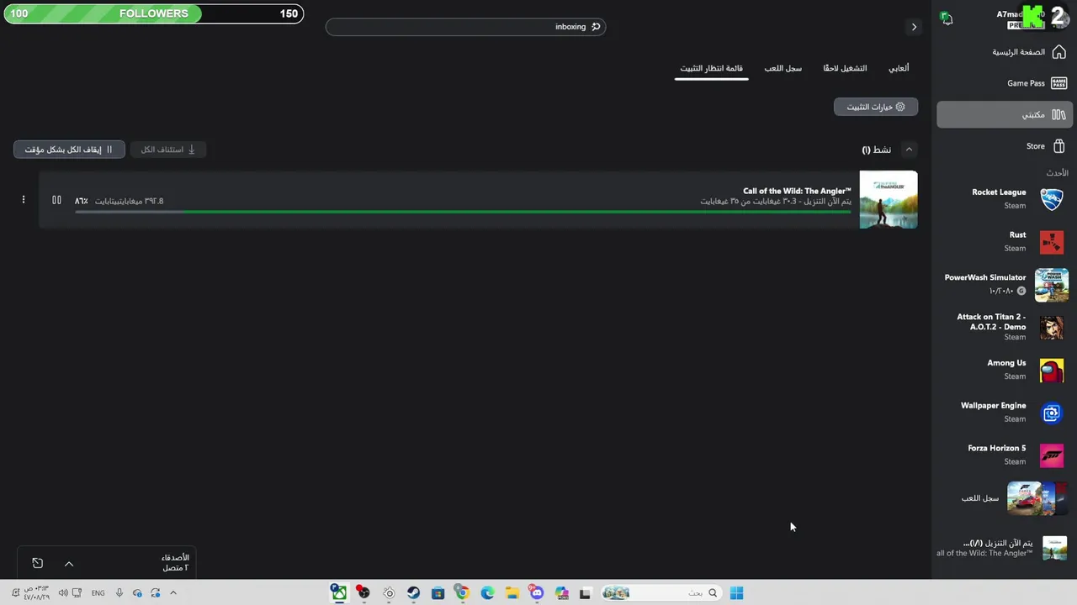
Task: Open more options for Call of the Wild download
Action: (24, 200)
